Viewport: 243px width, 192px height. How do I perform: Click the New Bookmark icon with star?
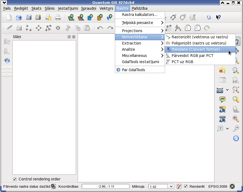click(223, 109)
